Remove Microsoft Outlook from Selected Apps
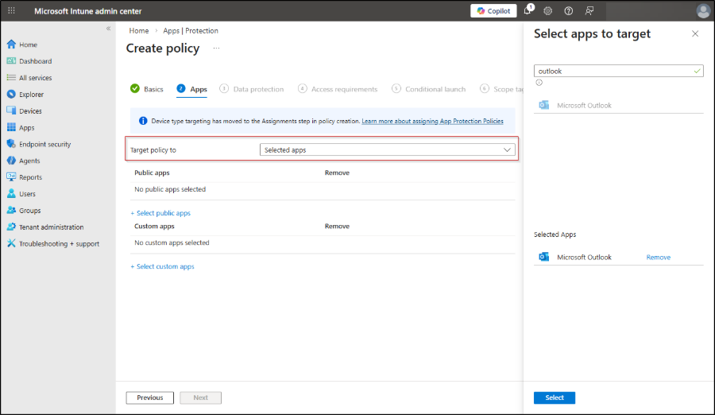 [658, 258]
